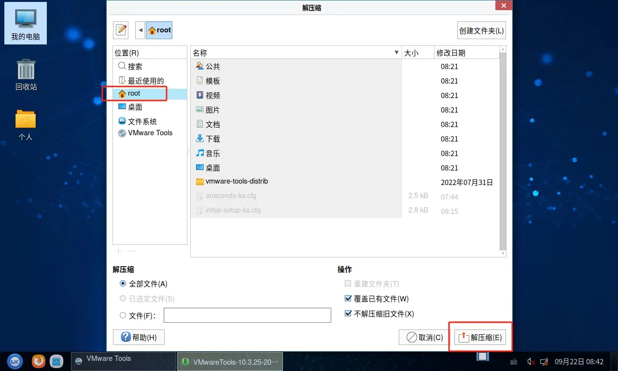
Task: Open the 我的电脑 desktop icon
Action: 26,23
